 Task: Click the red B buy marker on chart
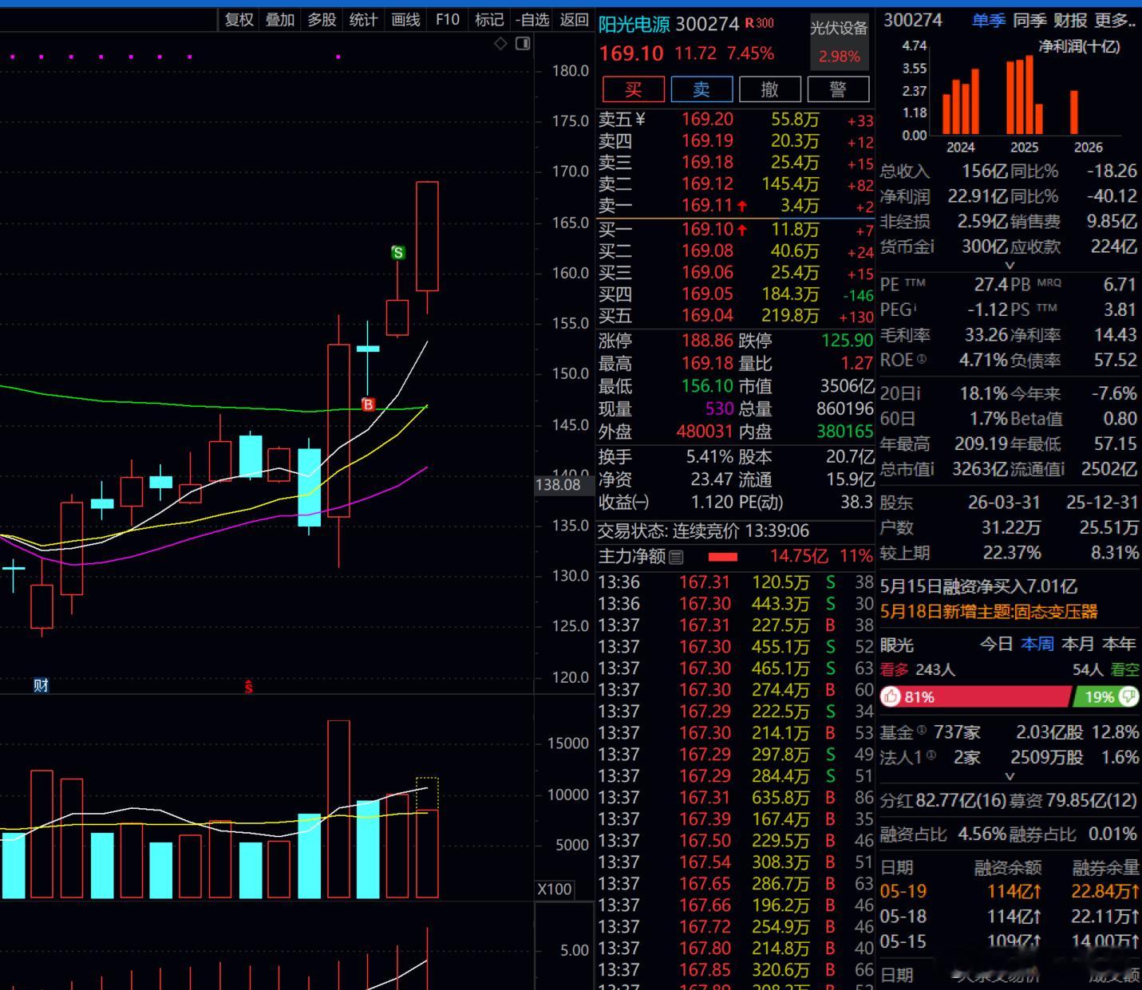(x=368, y=404)
